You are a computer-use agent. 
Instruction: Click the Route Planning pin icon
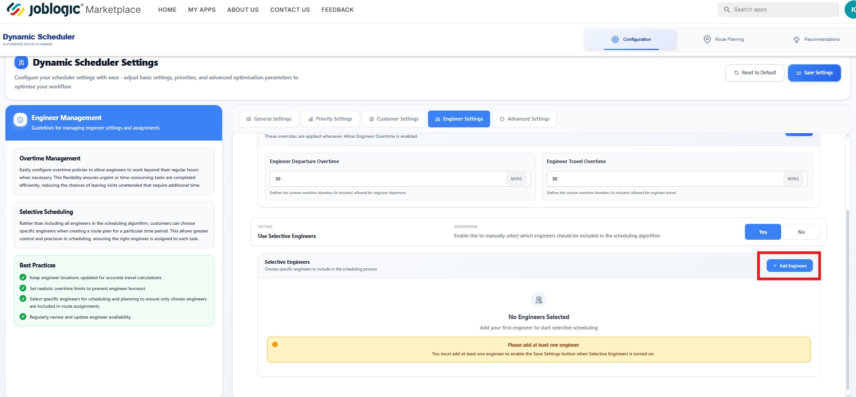707,39
